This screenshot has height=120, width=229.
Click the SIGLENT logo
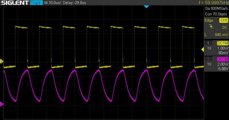[x=15, y=3]
